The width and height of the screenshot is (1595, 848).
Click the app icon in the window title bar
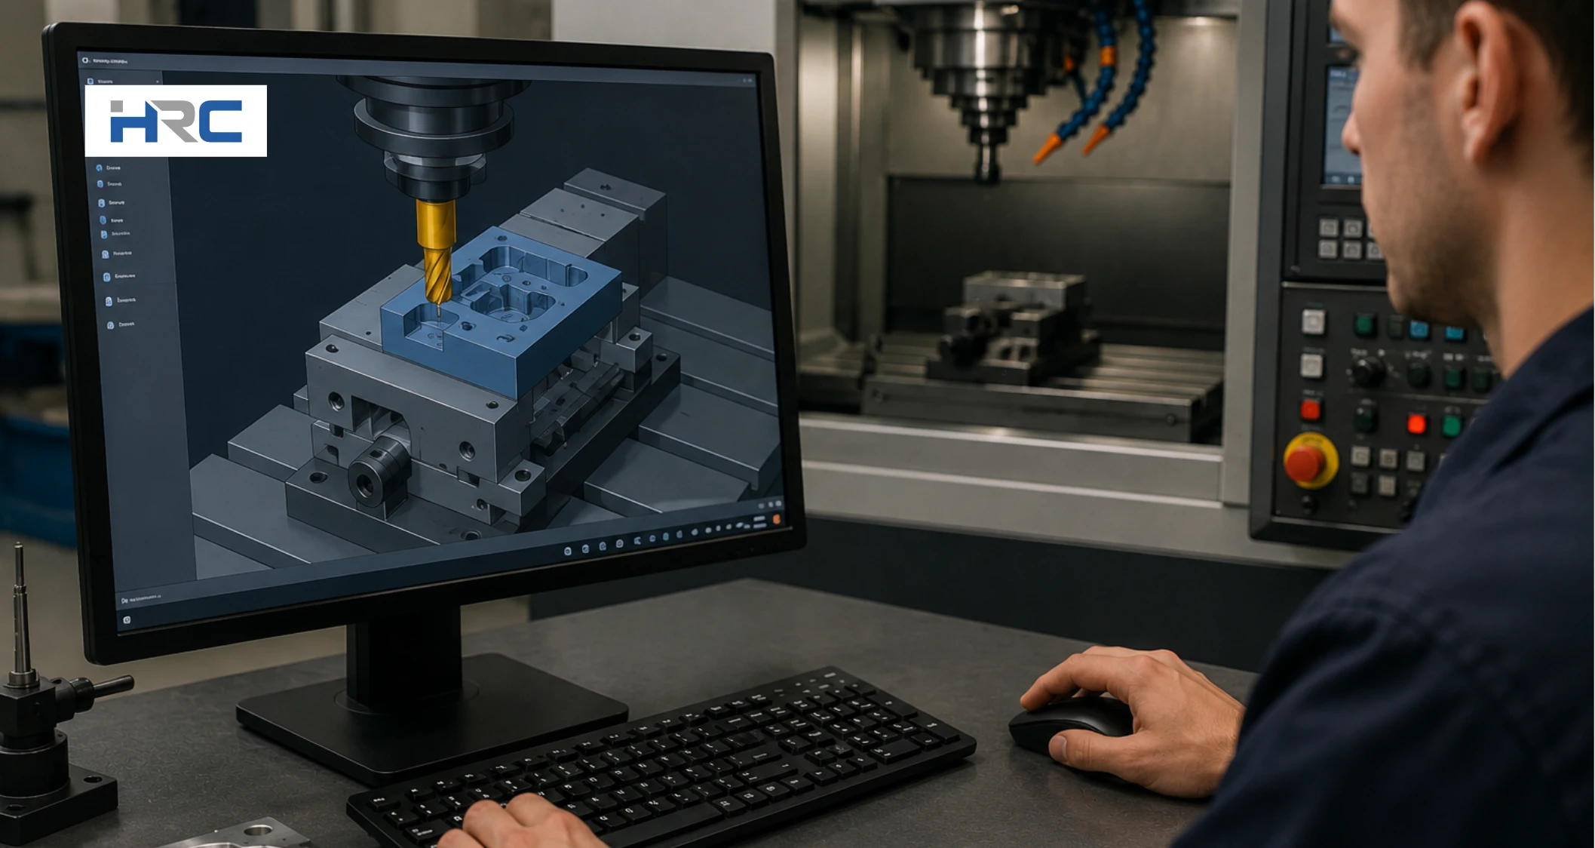(85, 60)
